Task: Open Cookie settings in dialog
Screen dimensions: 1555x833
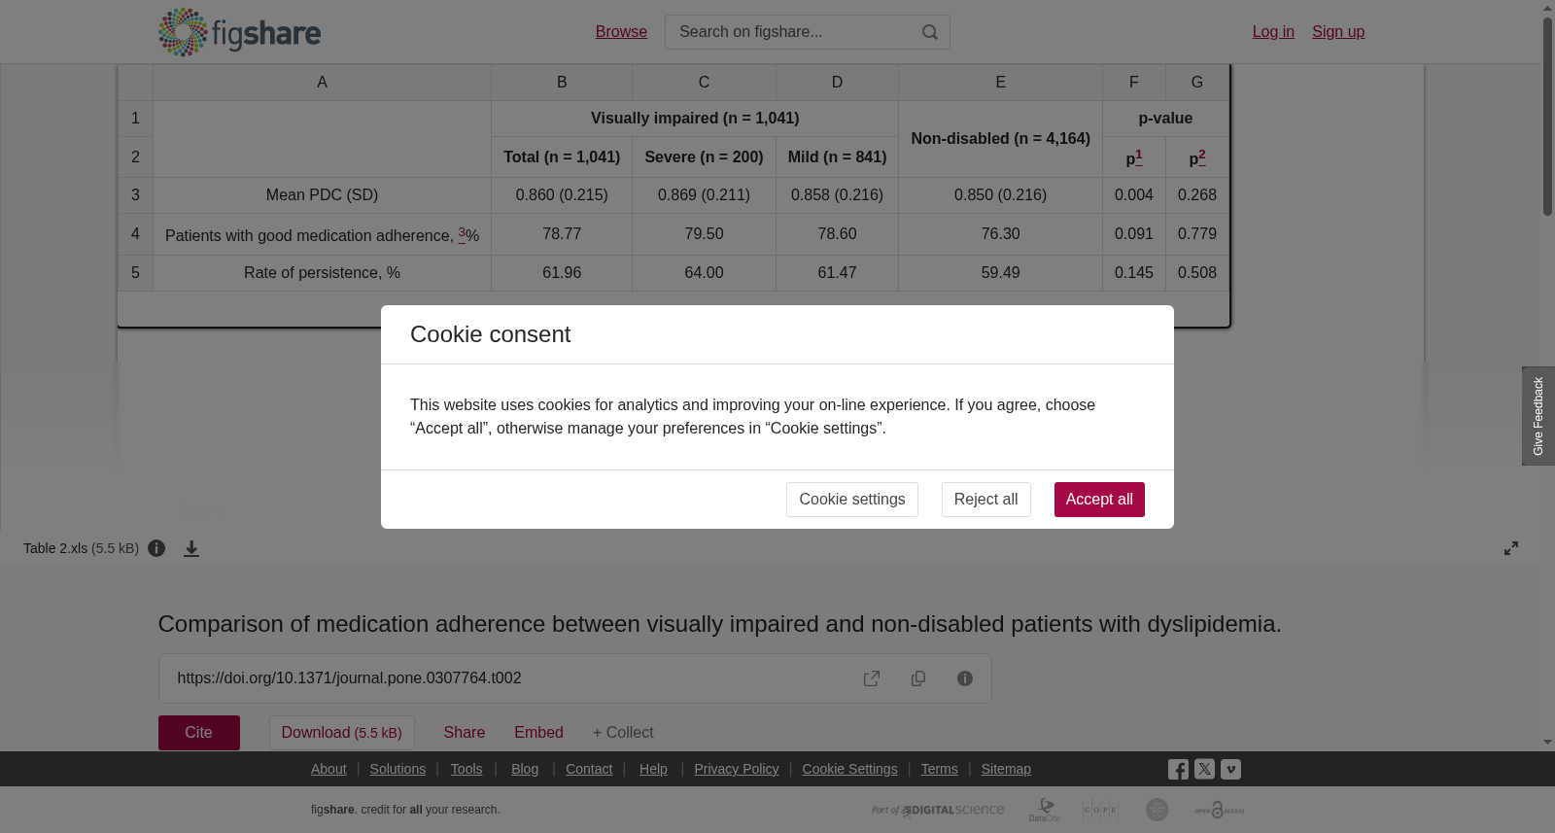Action: (852, 500)
